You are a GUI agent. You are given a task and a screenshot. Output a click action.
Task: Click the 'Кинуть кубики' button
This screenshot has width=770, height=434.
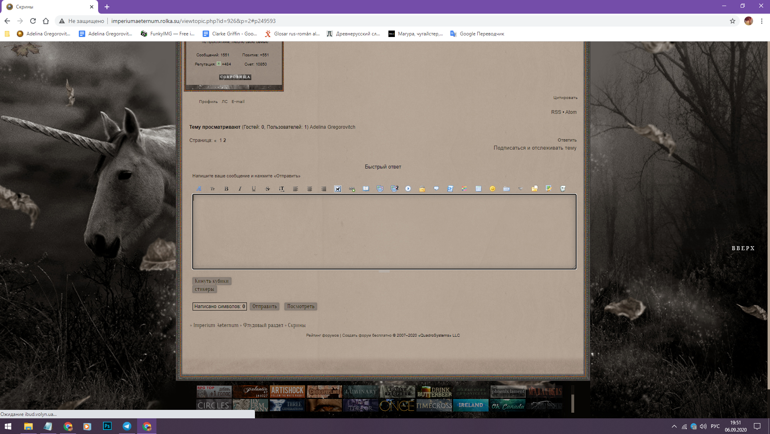pos(212,281)
